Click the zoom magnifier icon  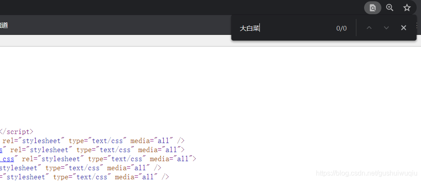pos(390,7)
